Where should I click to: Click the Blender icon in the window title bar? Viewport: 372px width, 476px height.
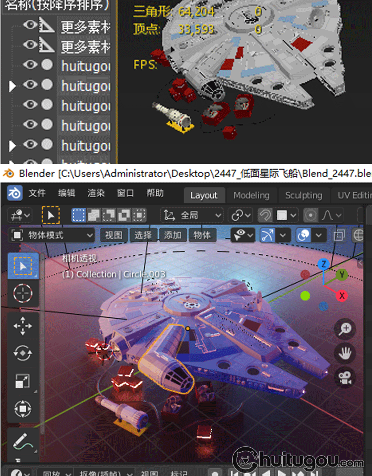(x=8, y=174)
